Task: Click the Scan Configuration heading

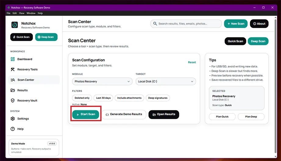Action: [x=88, y=60]
